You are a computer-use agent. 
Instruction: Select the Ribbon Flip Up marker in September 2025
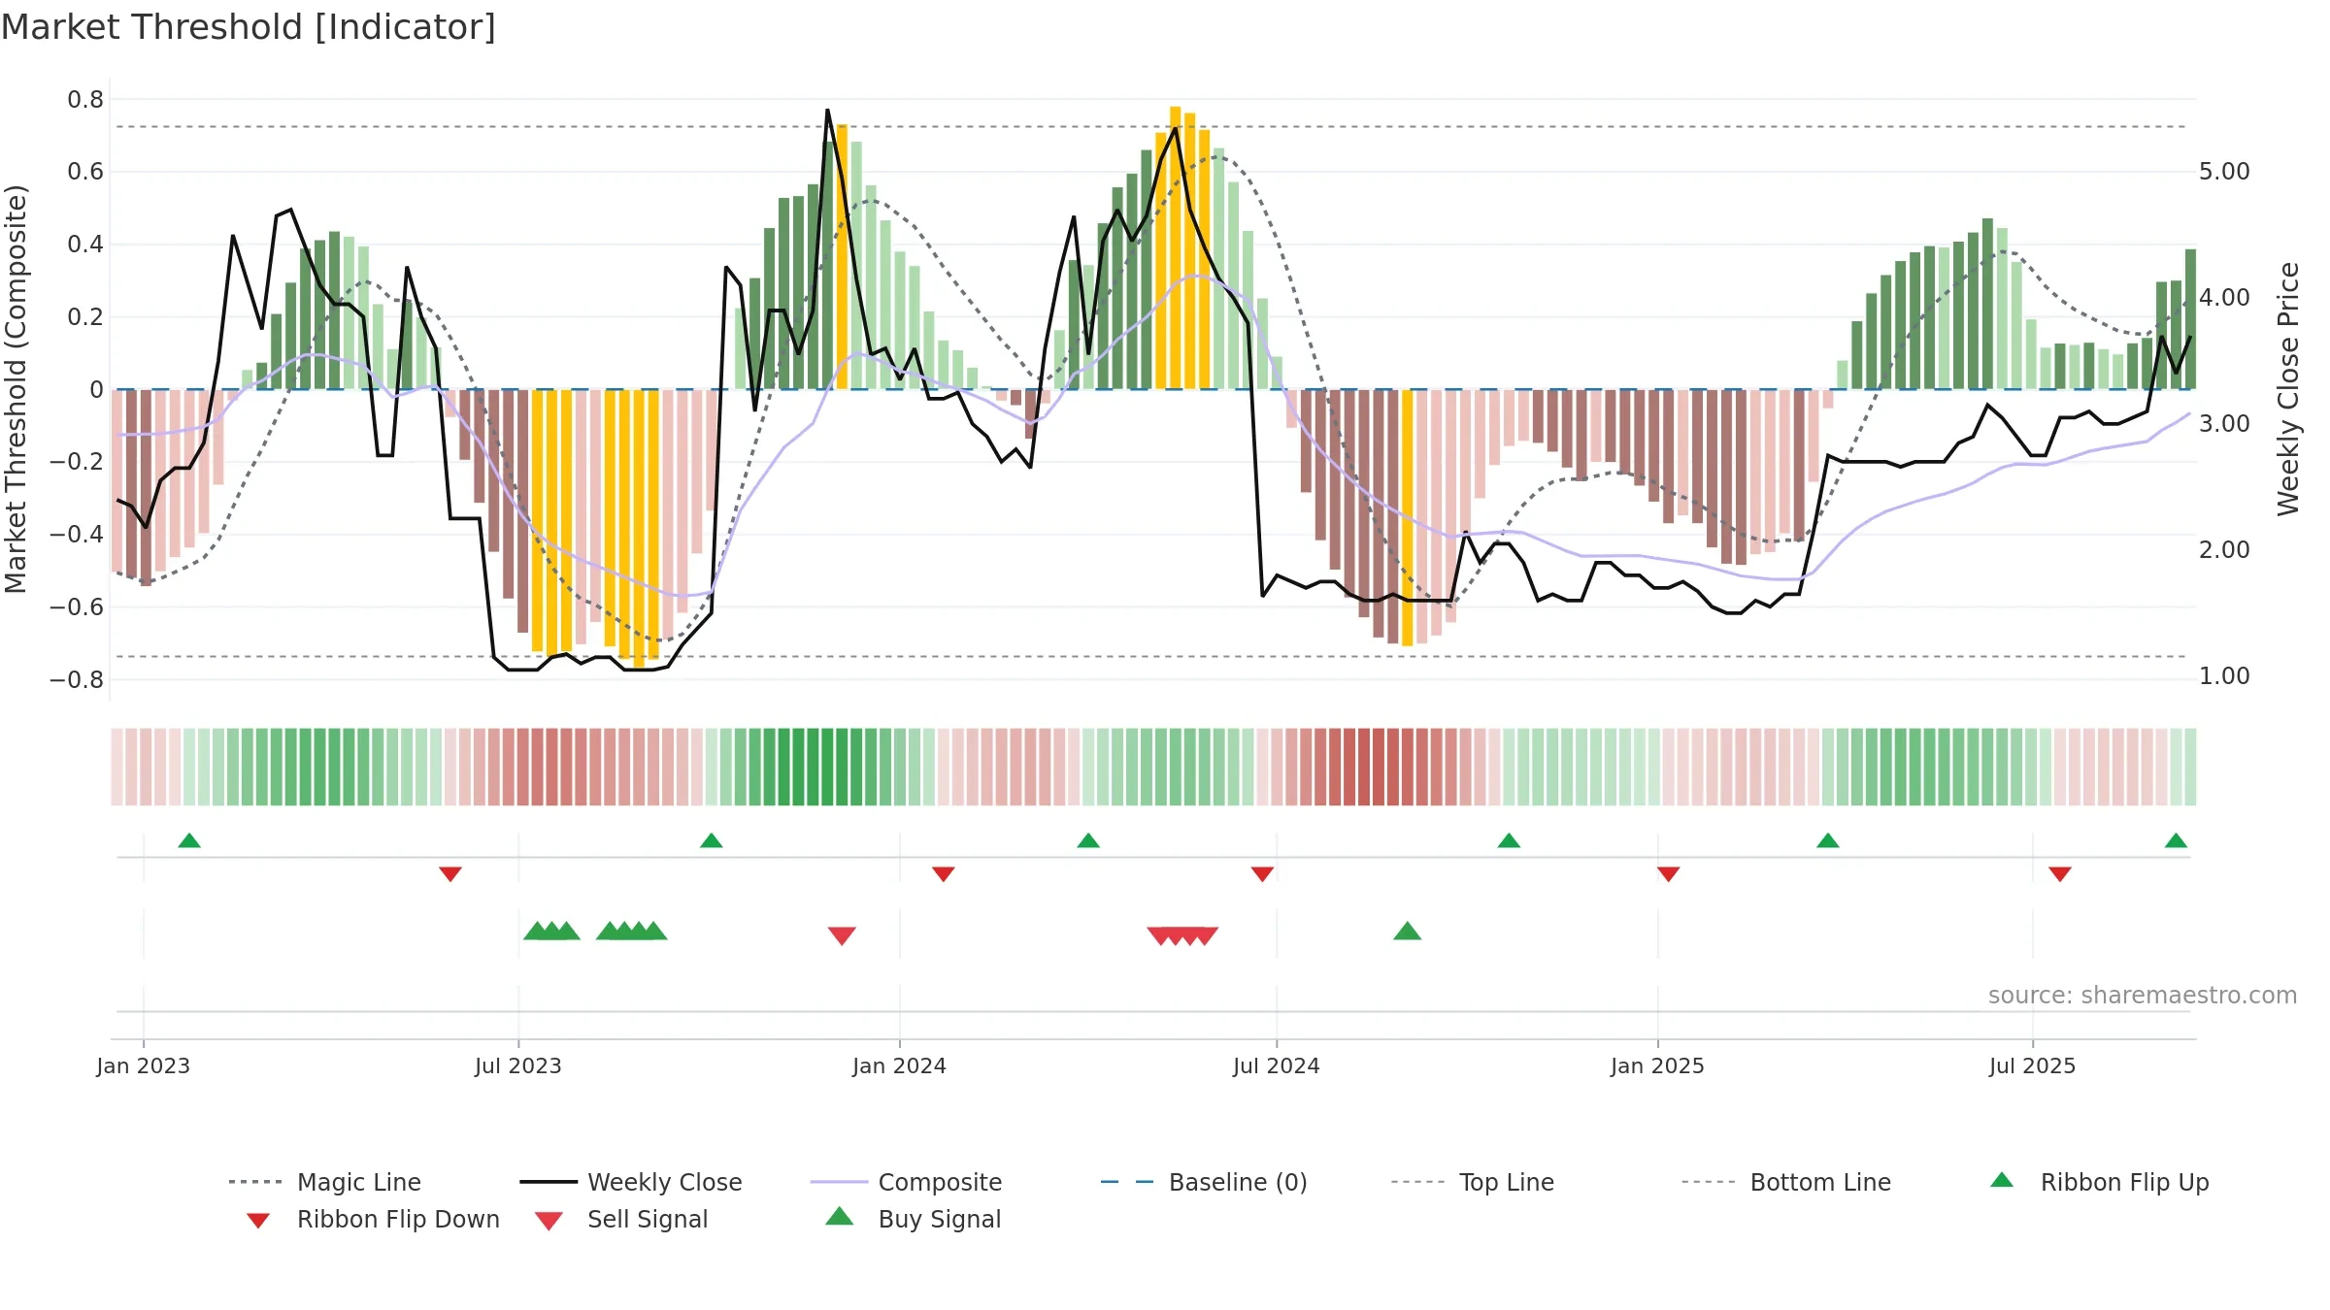coord(2176,840)
